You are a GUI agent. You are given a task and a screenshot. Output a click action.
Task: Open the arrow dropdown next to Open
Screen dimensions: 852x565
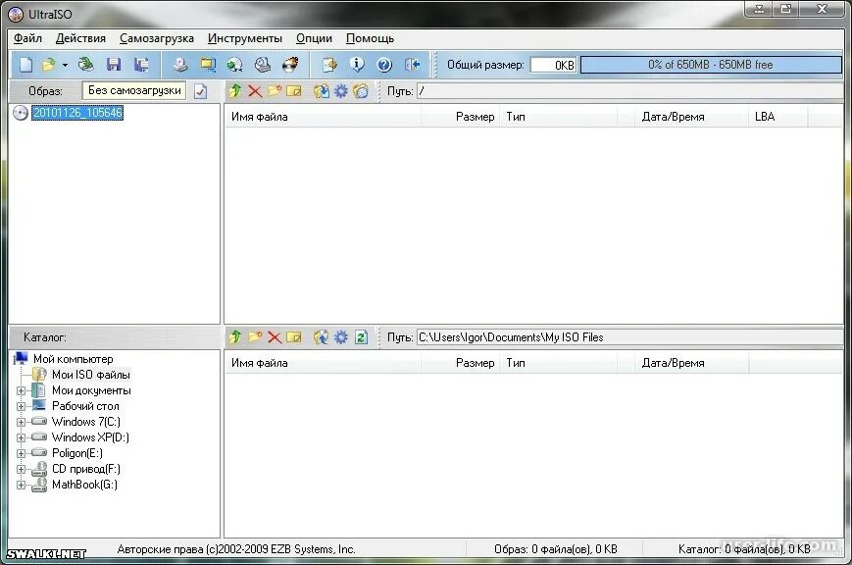point(65,66)
